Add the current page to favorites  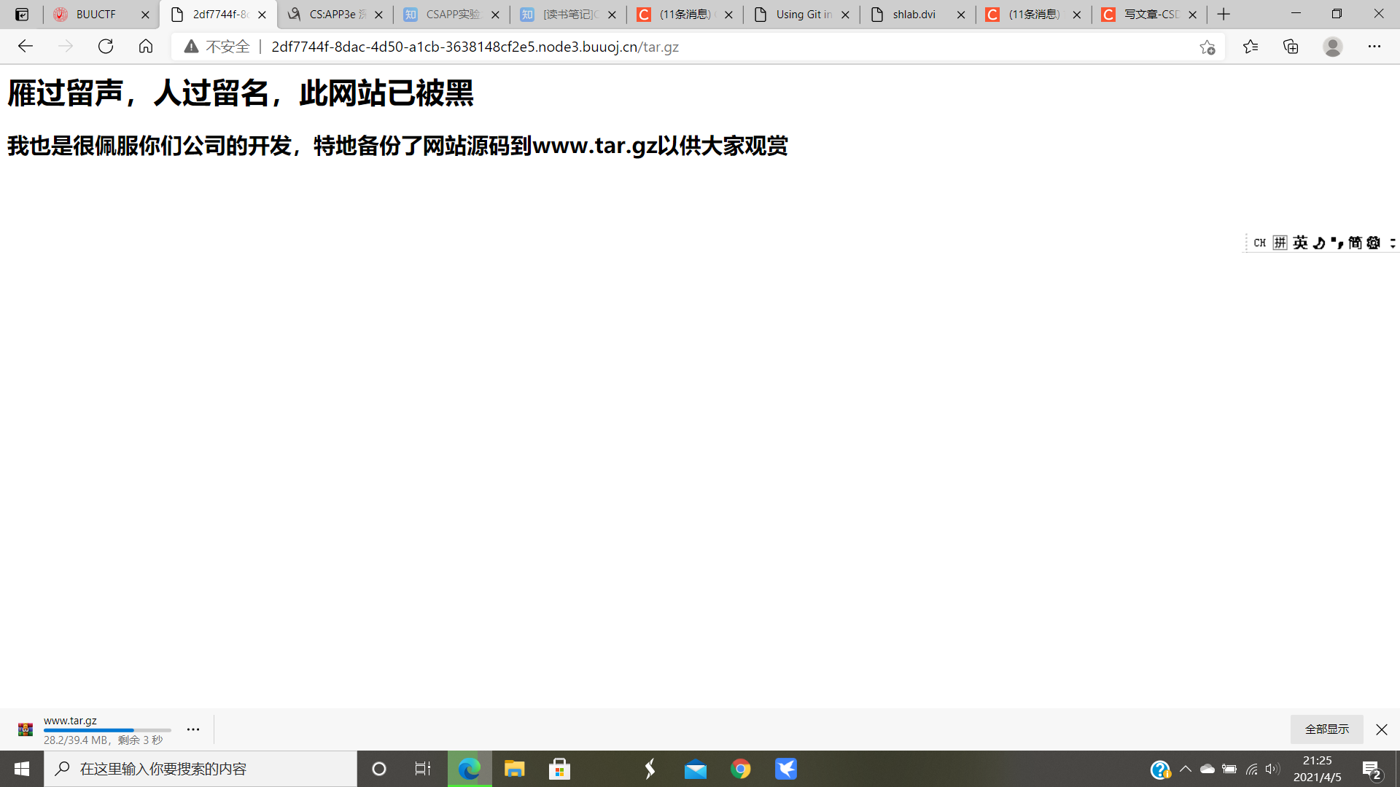click(1207, 47)
